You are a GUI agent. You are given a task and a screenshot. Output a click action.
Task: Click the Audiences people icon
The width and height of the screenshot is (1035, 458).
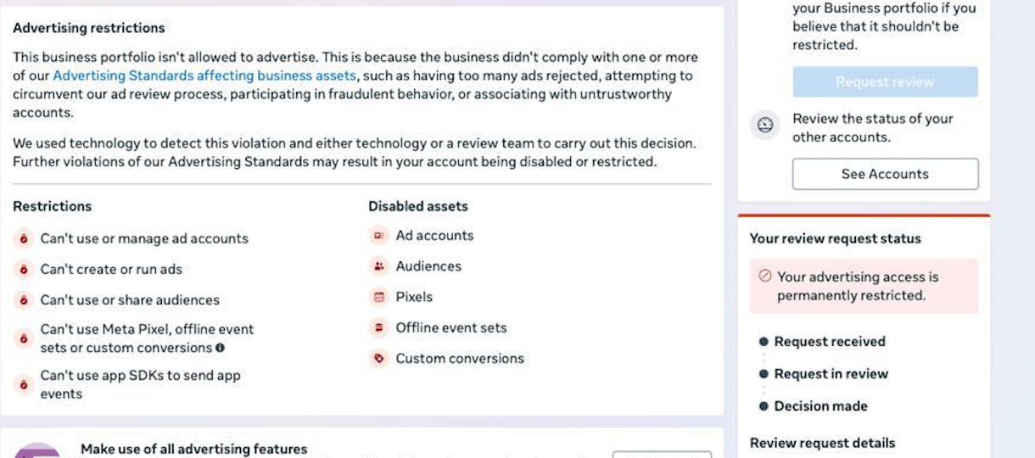point(378,266)
